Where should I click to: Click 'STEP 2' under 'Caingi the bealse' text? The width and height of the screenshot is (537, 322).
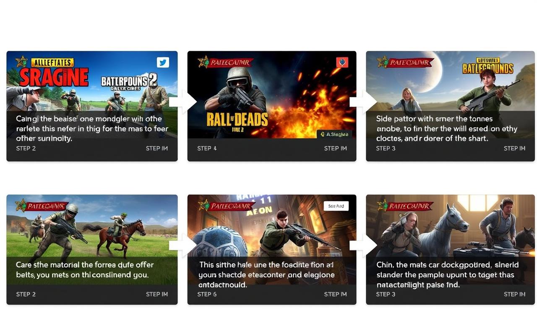pos(26,148)
